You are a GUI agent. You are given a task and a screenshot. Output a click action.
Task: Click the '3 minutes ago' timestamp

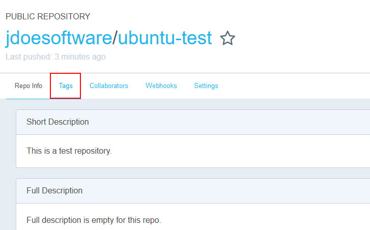click(x=80, y=57)
